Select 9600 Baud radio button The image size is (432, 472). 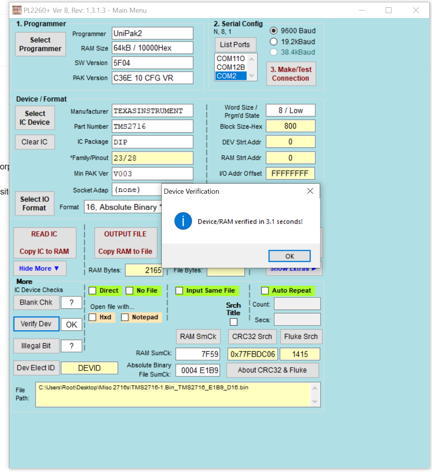pos(273,31)
